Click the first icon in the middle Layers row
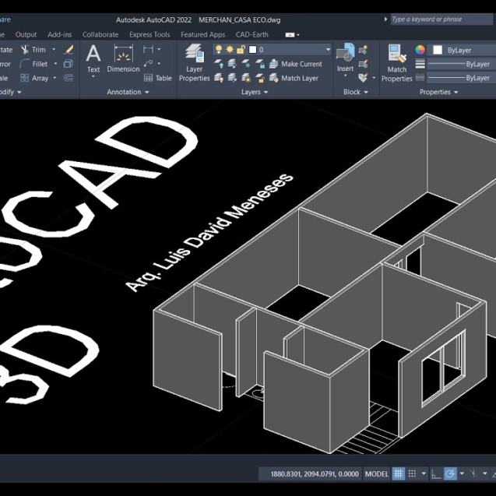The width and height of the screenshot is (496, 496). [219, 64]
